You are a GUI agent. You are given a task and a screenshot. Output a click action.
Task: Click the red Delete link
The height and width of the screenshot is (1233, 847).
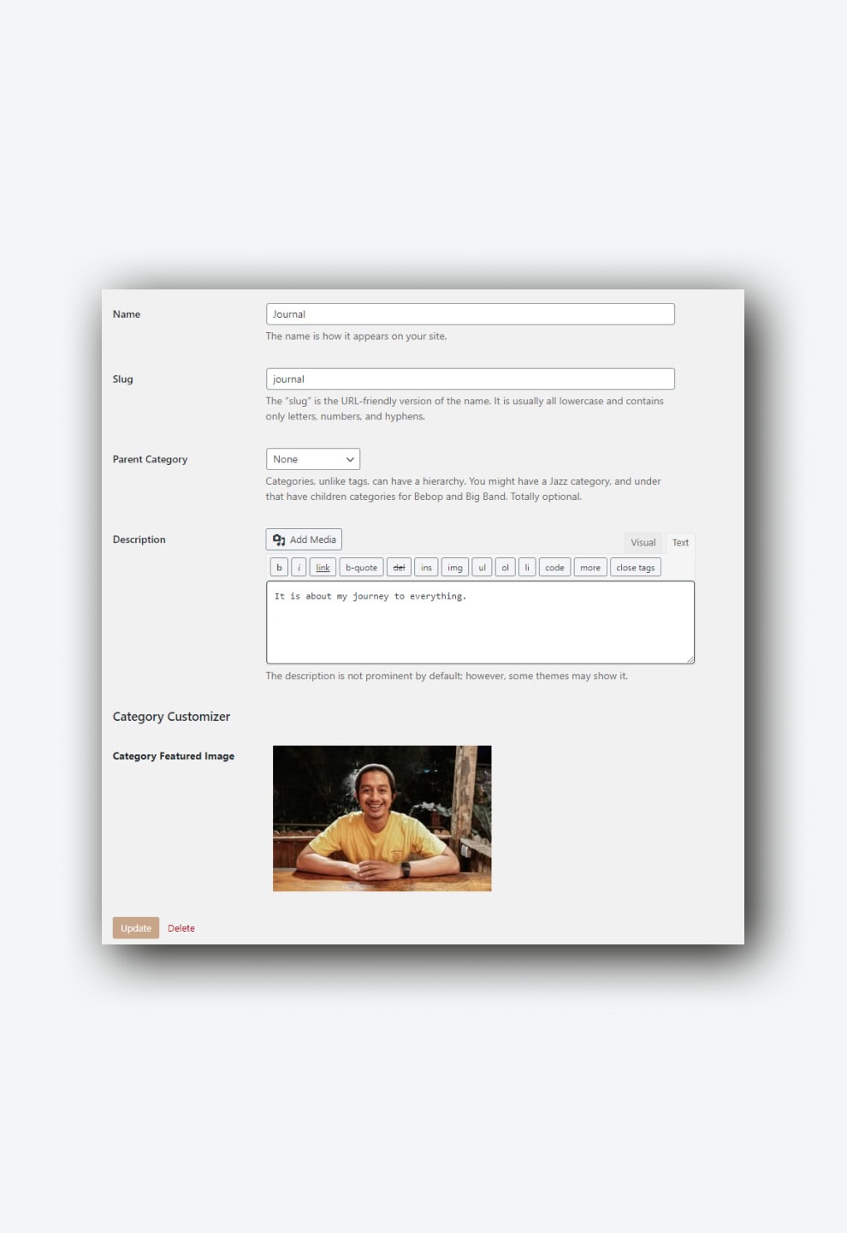tap(181, 928)
